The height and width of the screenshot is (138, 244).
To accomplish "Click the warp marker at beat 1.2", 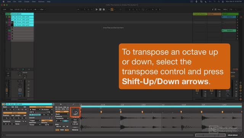I will (120, 112).
